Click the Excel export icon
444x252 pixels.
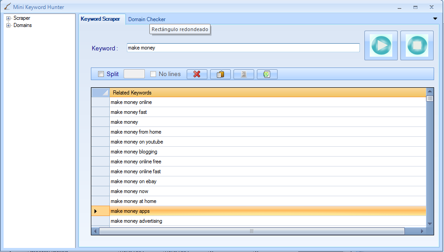tap(267, 74)
